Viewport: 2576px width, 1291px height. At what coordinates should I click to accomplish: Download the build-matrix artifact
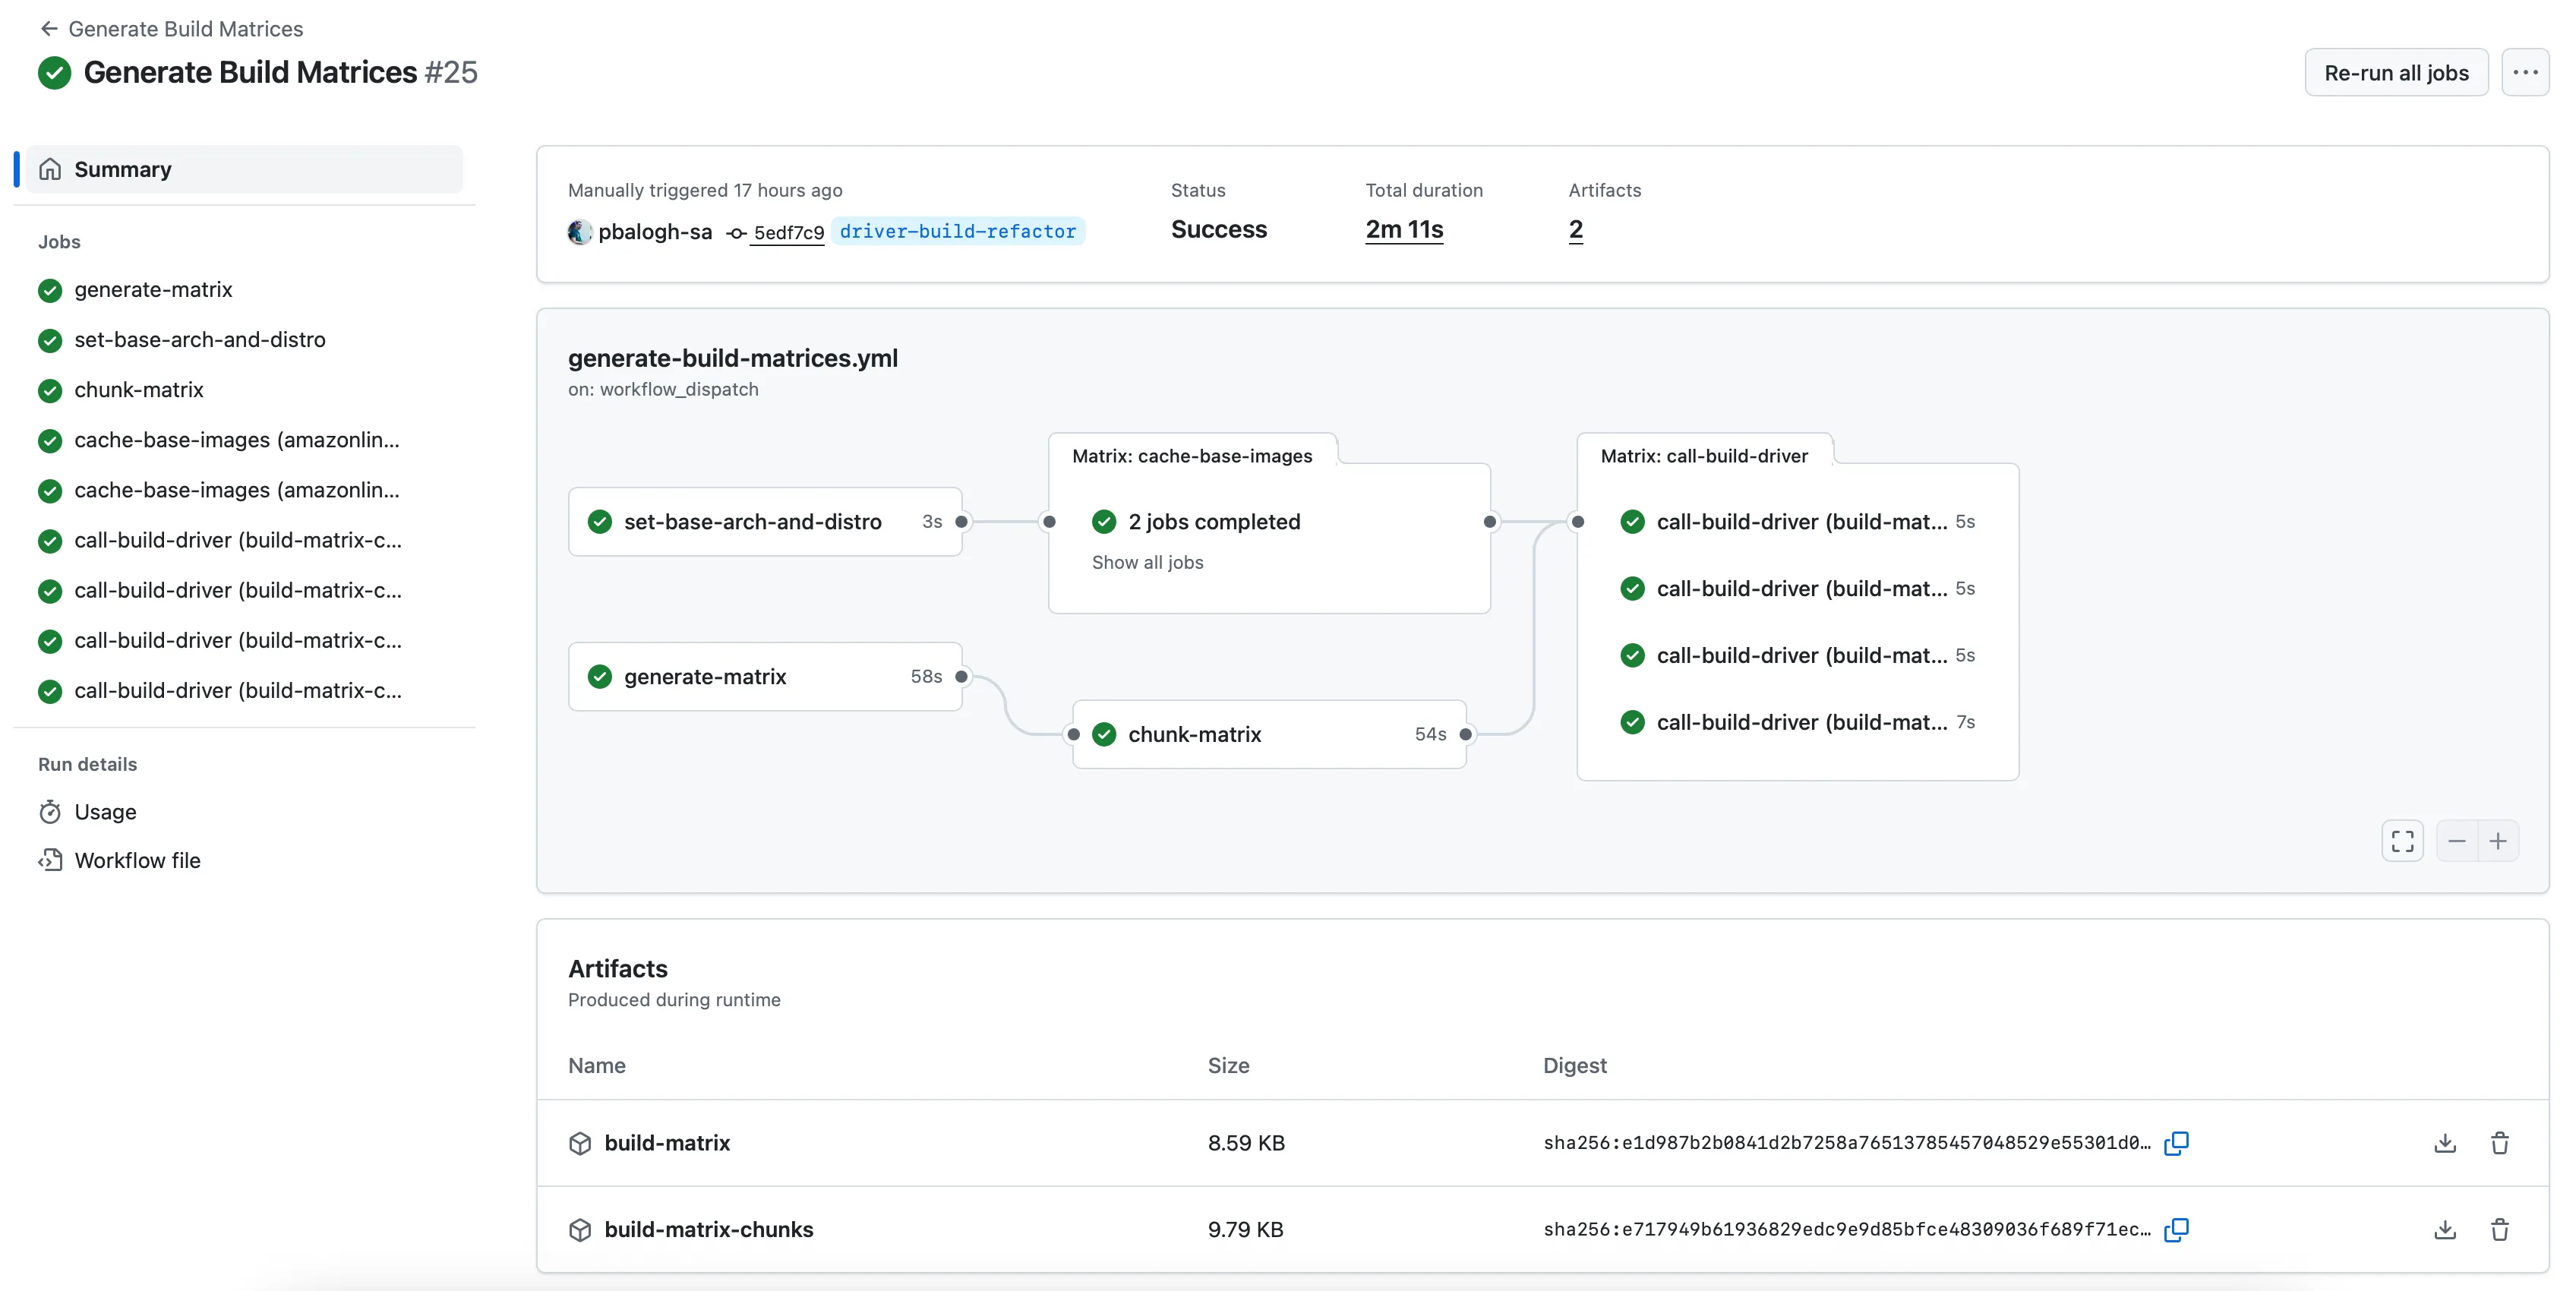click(2444, 1143)
